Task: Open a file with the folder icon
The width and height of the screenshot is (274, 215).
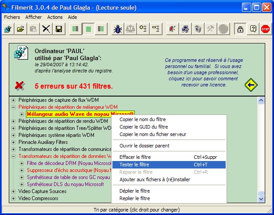Action: (x=21, y=29)
